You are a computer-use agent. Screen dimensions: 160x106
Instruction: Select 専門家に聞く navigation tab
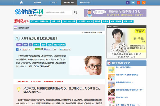(x=69, y=3)
